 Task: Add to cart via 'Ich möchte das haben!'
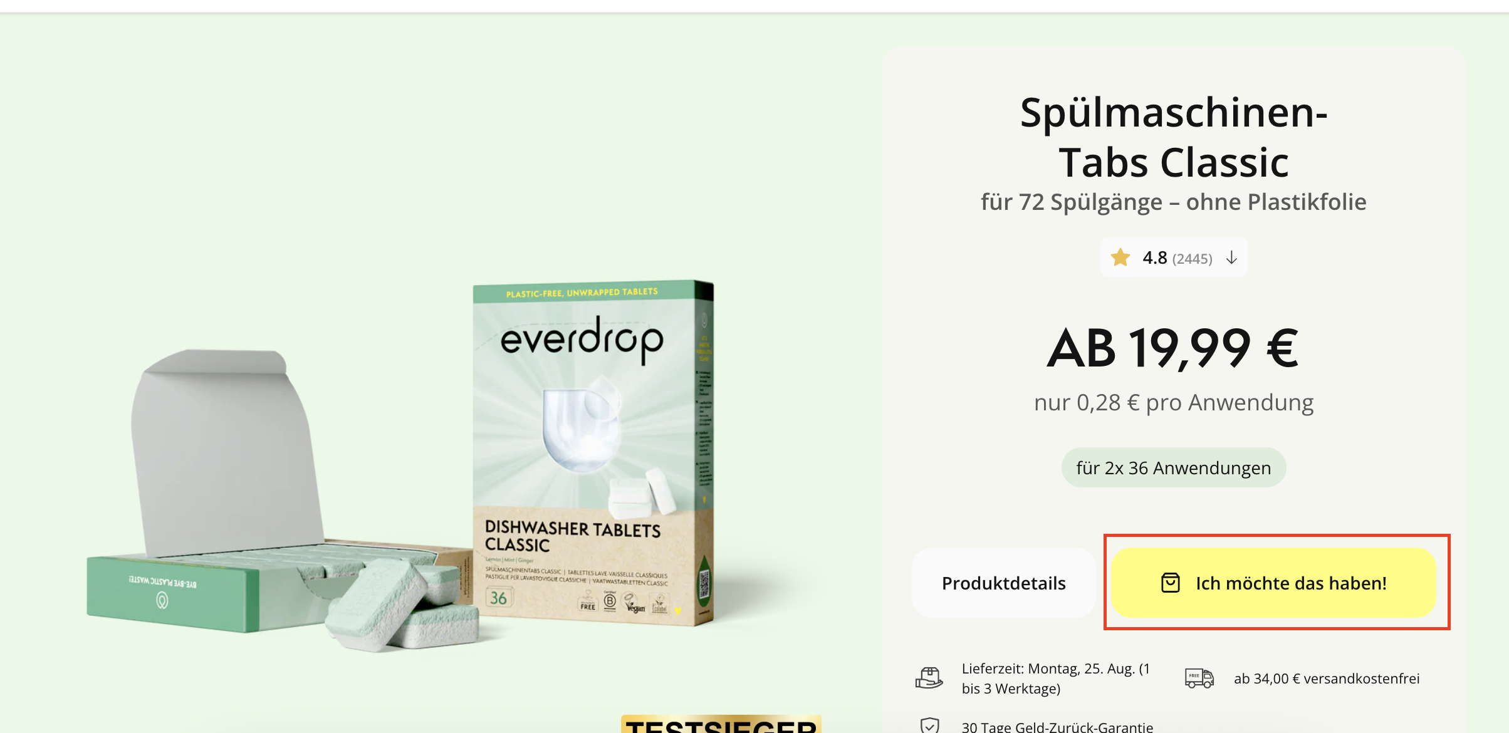[1274, 583]
